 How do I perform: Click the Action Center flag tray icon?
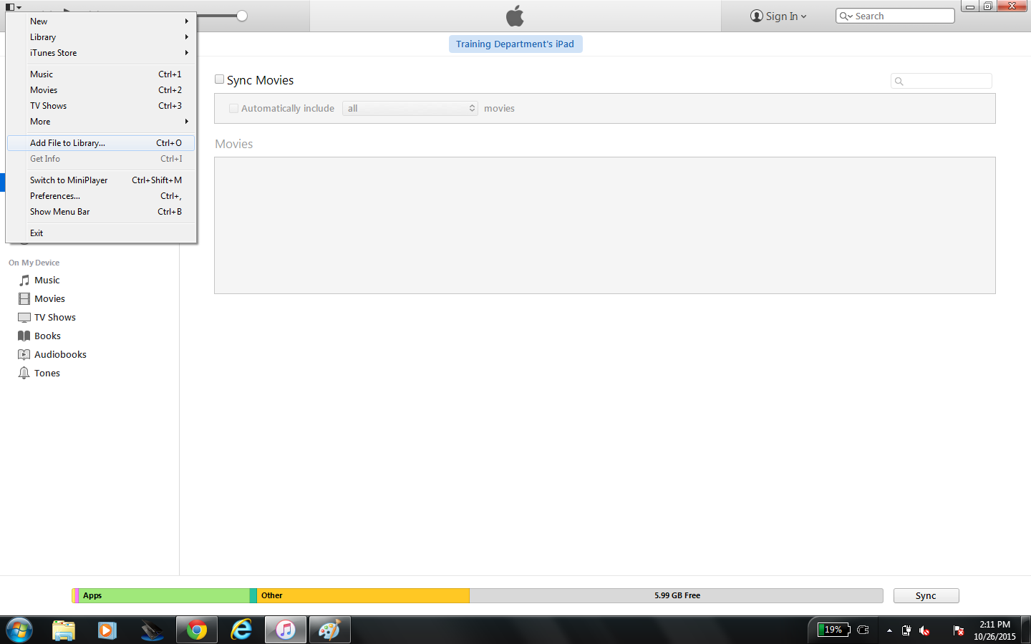(x=958, y=630)
